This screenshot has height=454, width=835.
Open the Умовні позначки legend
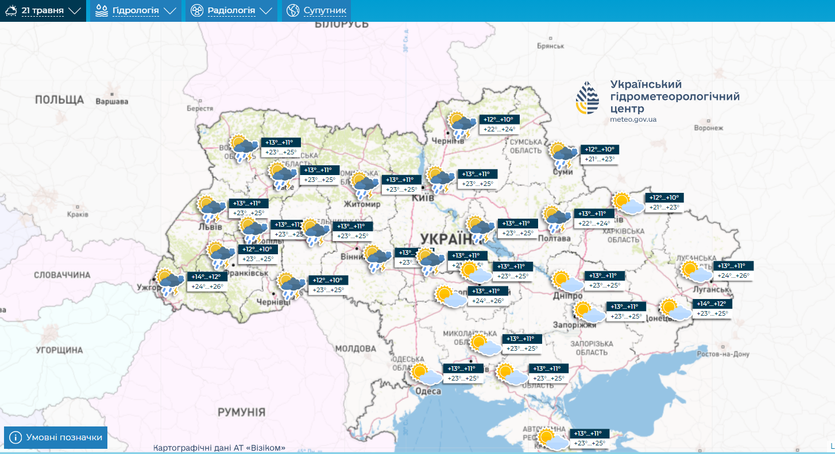point(56,437)
